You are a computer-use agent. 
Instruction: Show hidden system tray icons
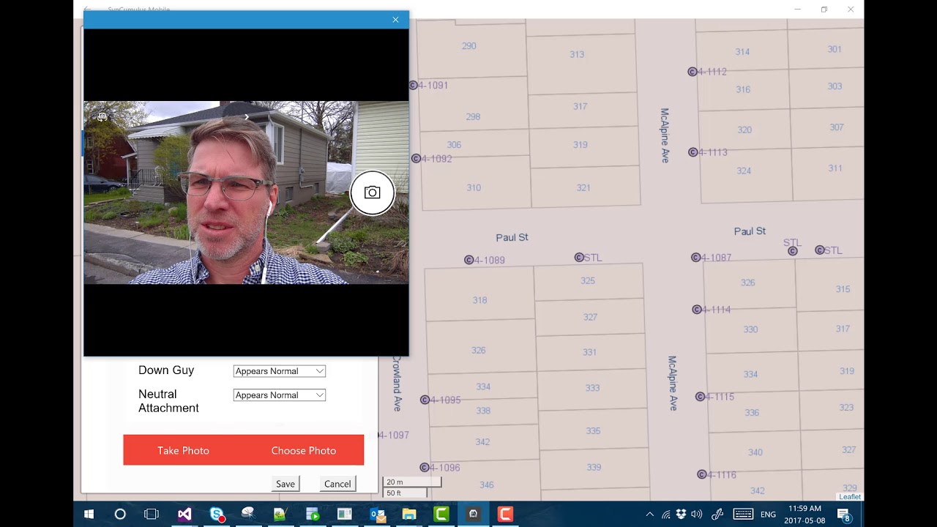click(649, 515)
